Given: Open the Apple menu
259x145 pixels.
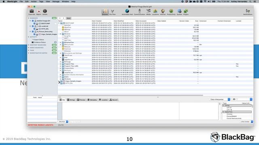Looking at the screenshot, I should 4,2.
